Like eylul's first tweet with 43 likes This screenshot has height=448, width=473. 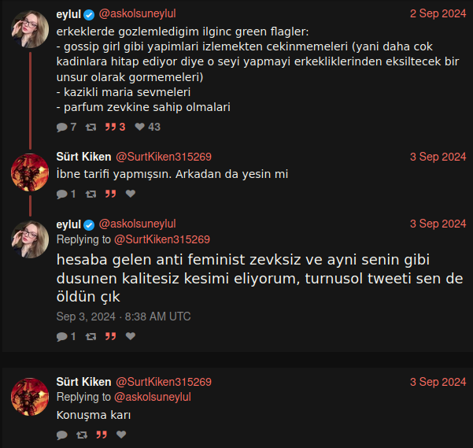[140, 127]
